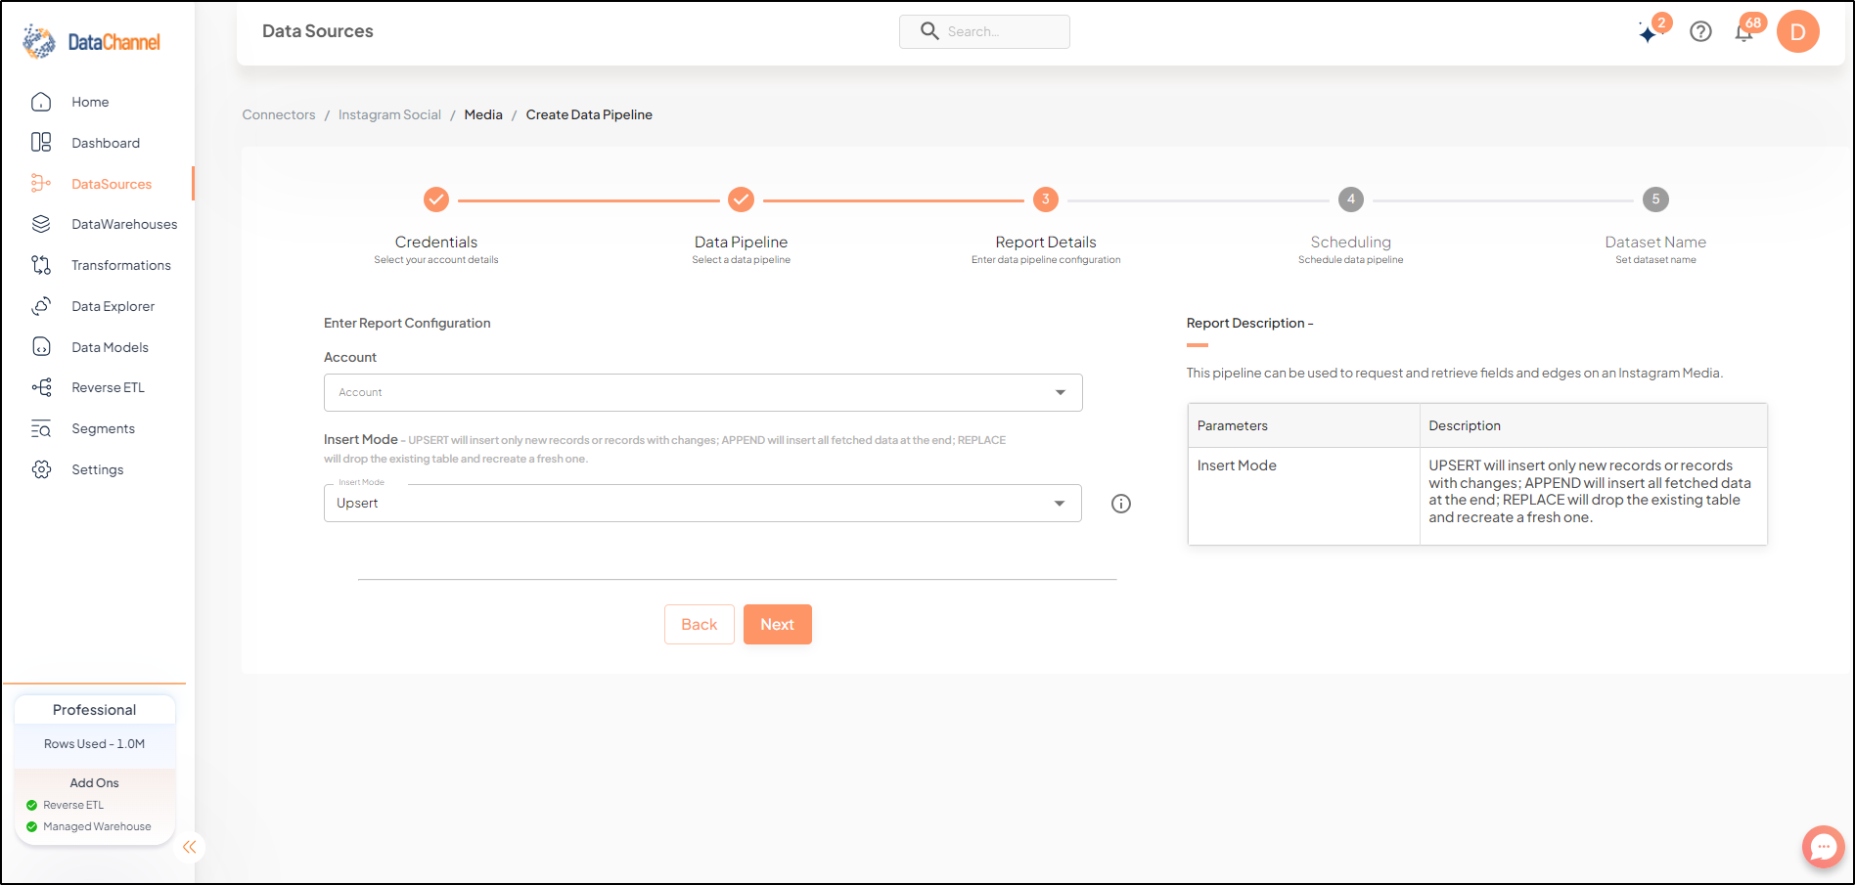Click the Data Sources page title
The image size is (1855, 885).
(318, 31)
